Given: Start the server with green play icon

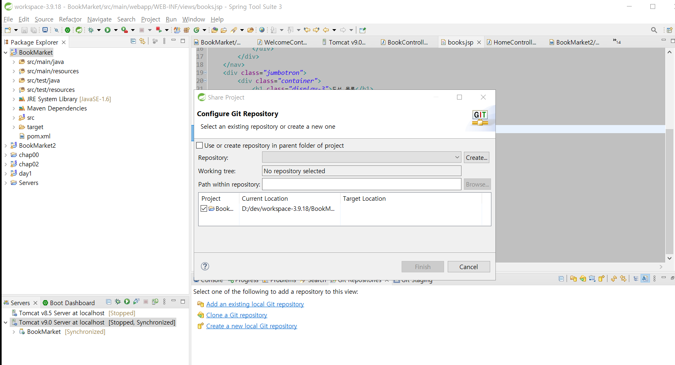Looking at the screenshot, I should (127, 301).
